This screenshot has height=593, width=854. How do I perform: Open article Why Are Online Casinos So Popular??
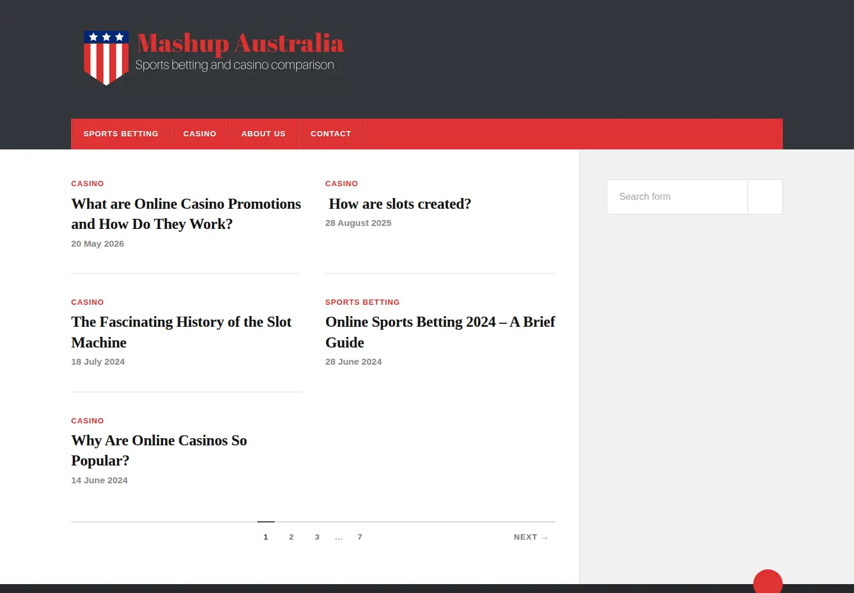tap(159, 451)
